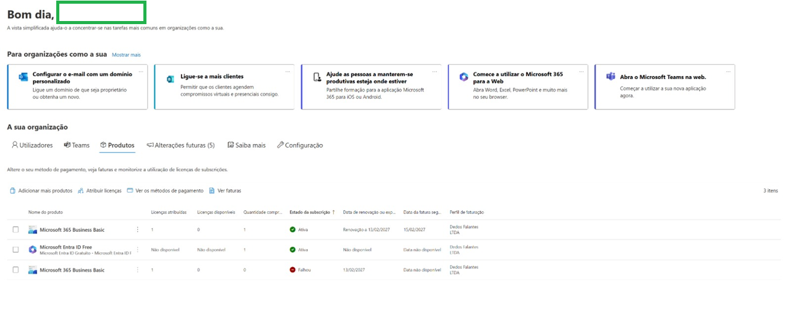Screen dimensions: 791x322
Task: Open Ver faturas from the toolbar
Action: pos(225,191)
